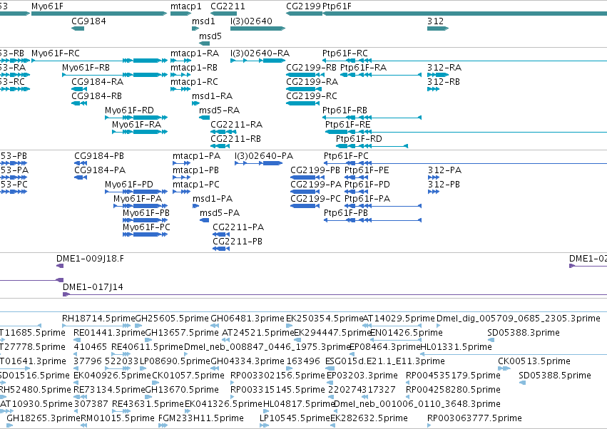Click transcript CG2211-RA
This screenshot has width=607, height=429.
[x=223, y=132]
